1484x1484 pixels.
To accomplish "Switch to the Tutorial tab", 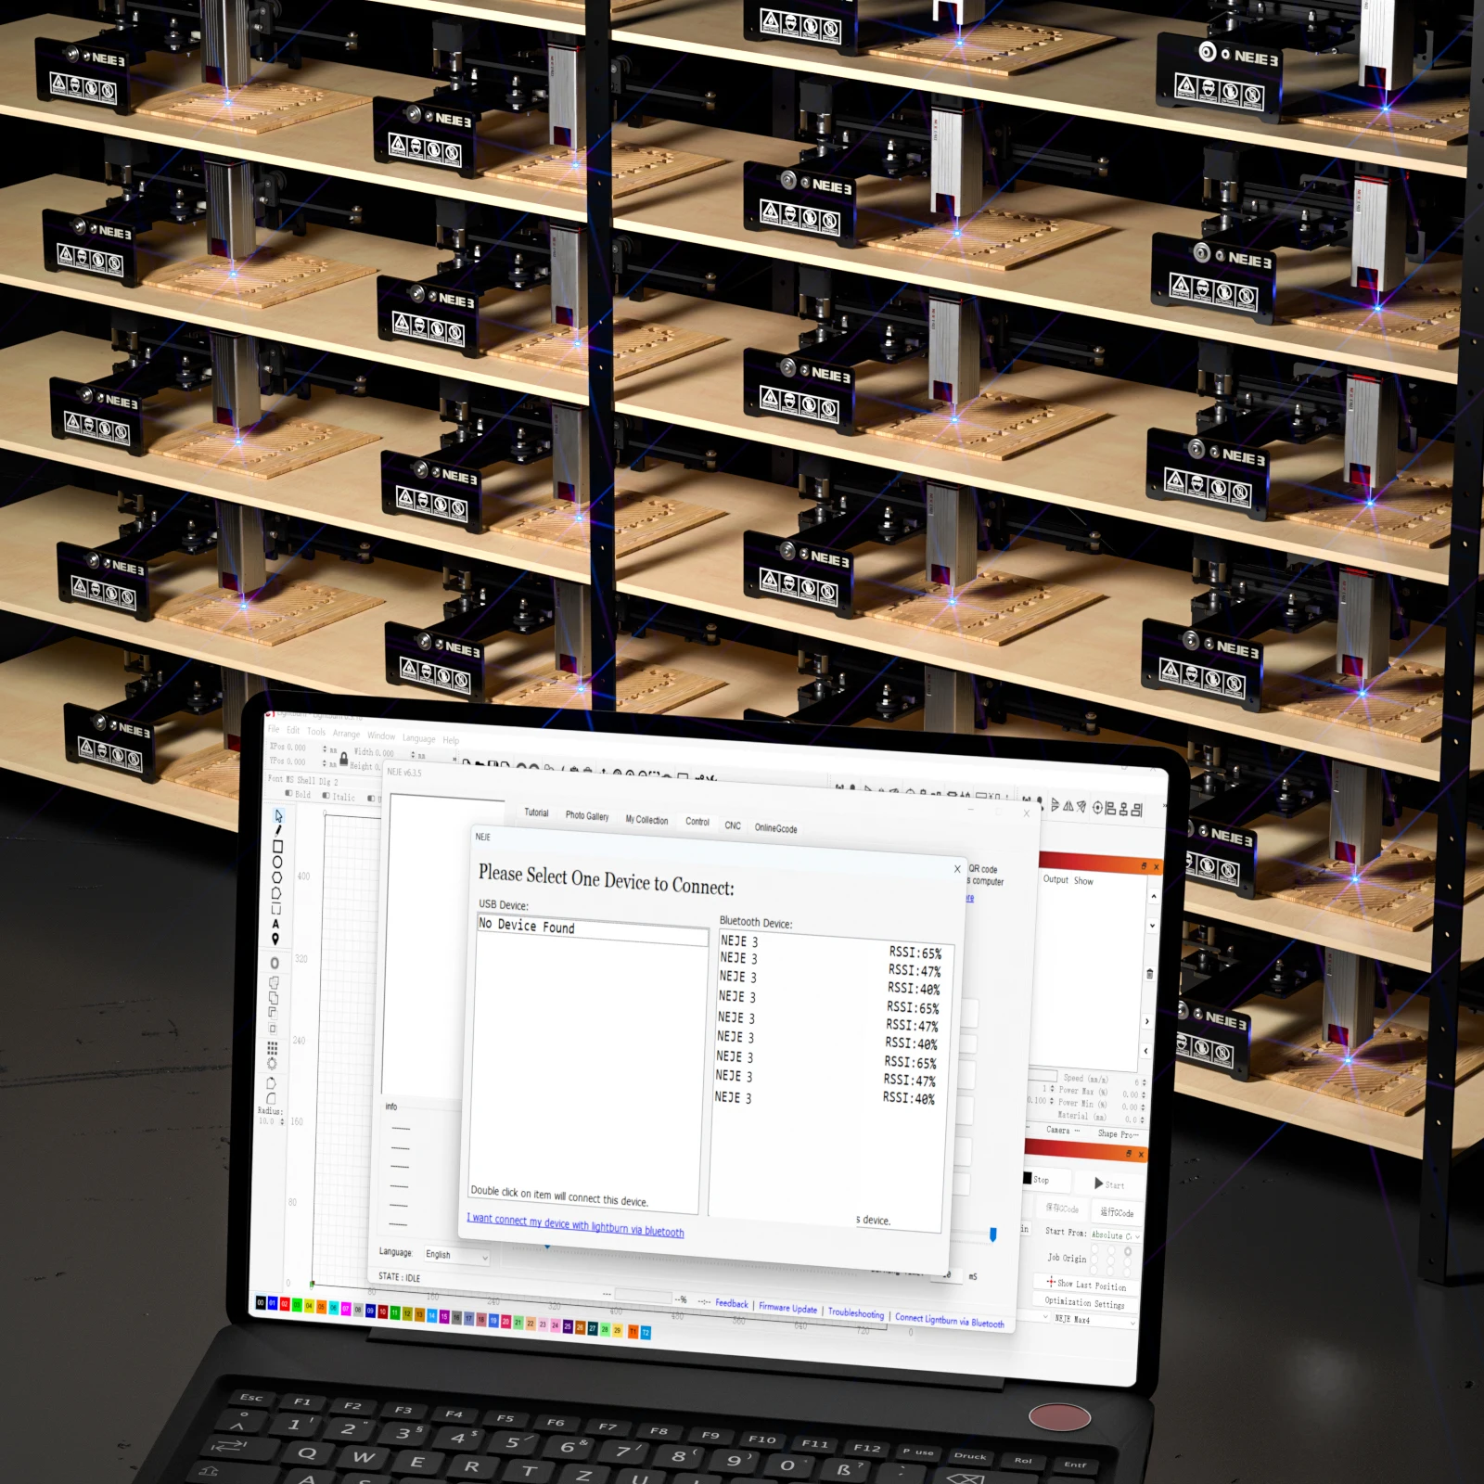I will point(536,812).
